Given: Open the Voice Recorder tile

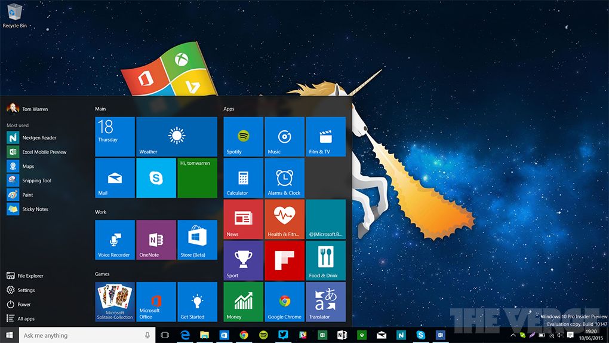Looking at the screenshot, I should click(x=115, y=240).
